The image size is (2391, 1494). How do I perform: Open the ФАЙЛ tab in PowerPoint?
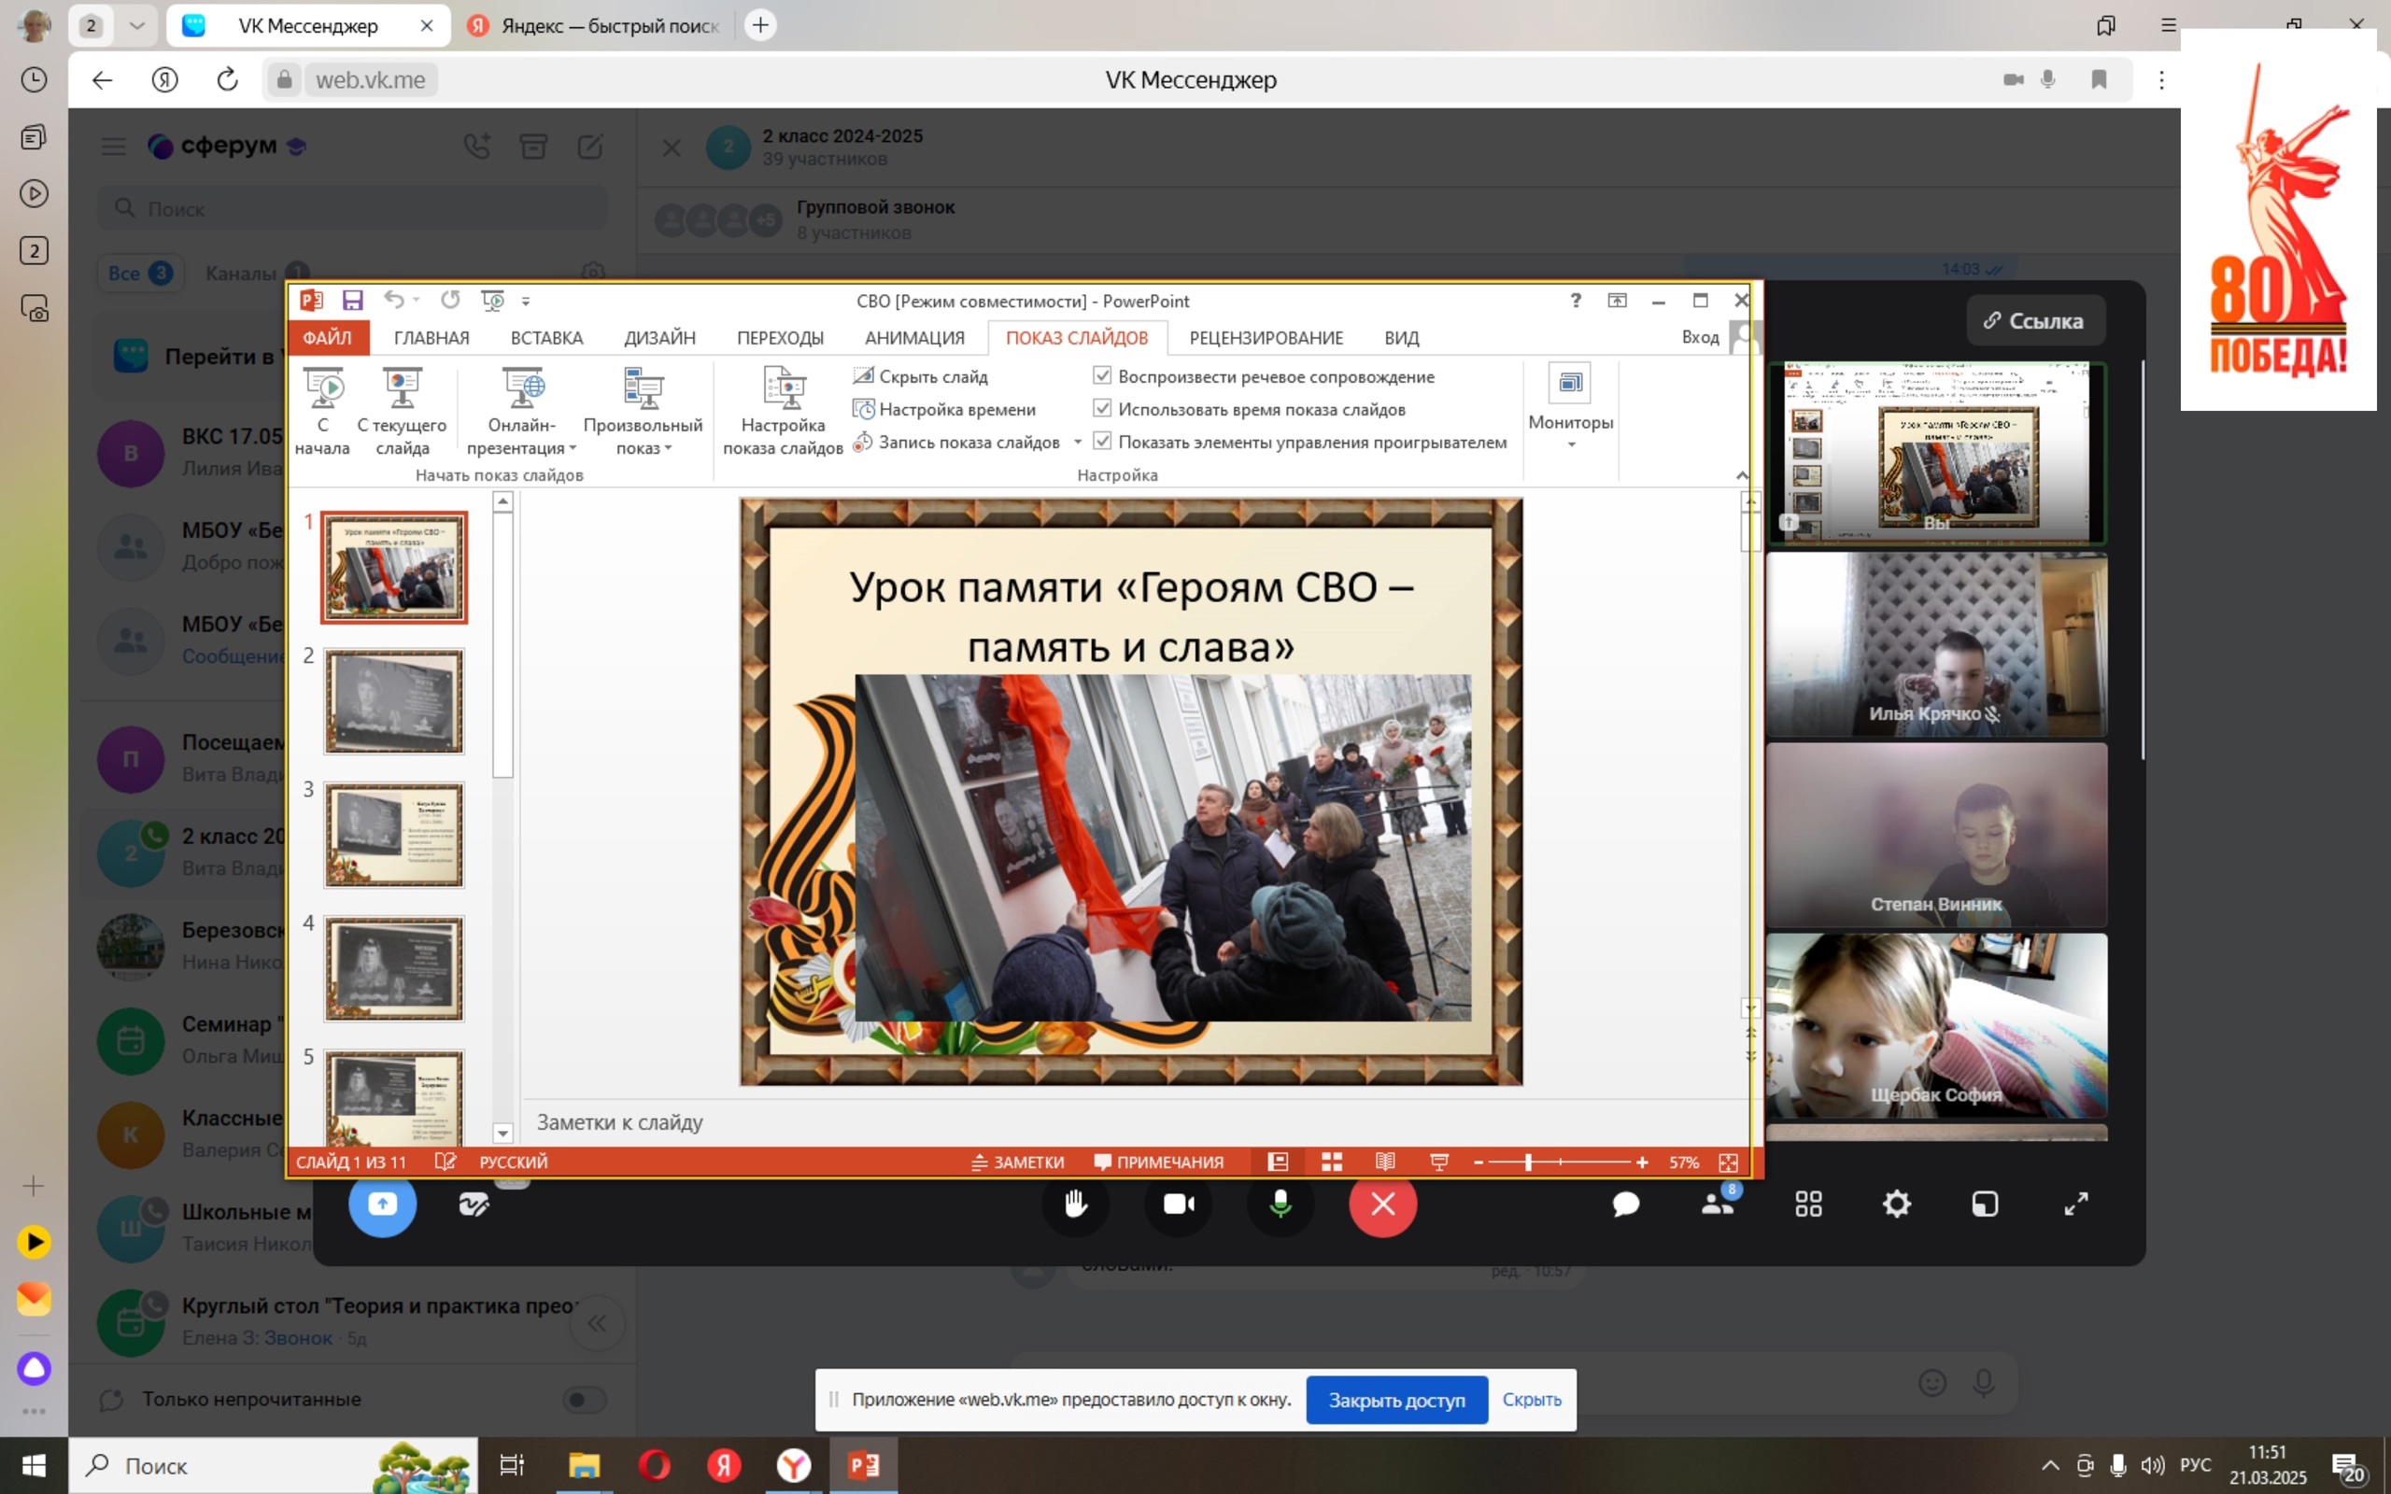pos(327,338)
